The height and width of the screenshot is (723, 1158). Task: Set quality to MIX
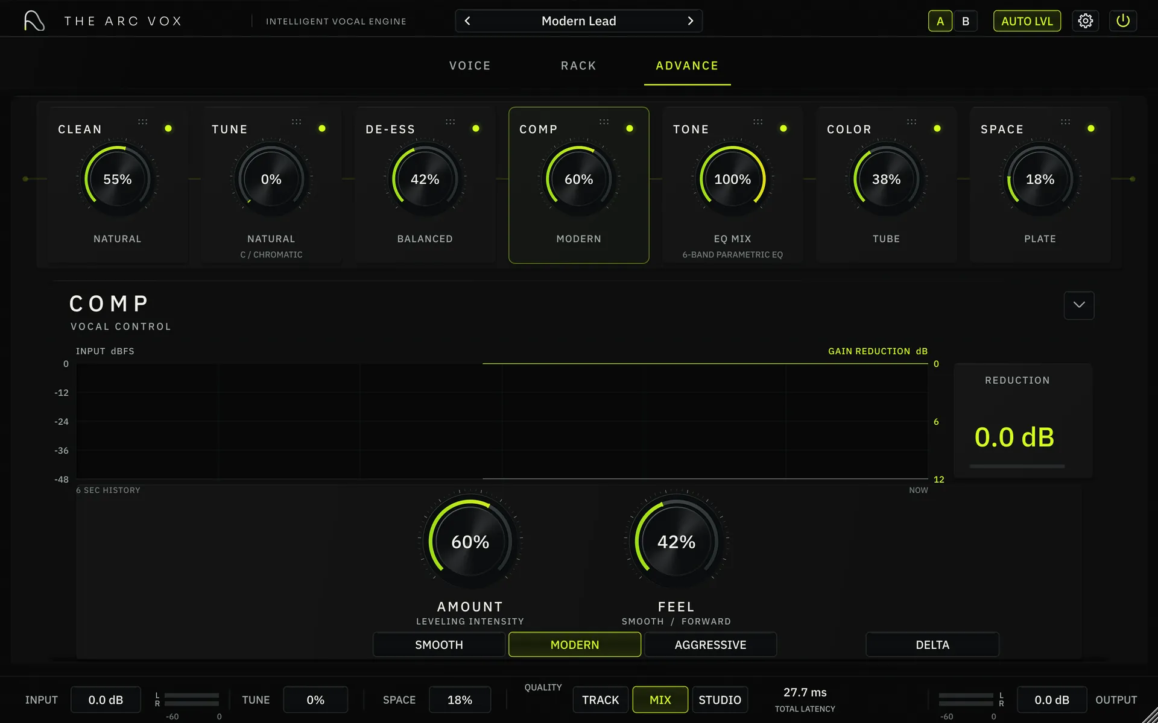660,700
